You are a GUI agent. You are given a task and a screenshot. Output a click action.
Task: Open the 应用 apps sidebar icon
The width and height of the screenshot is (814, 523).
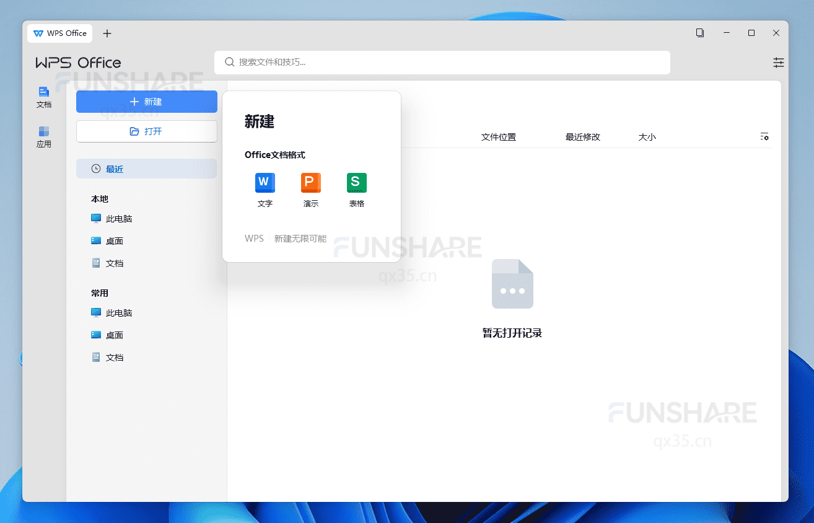pos(44,137)
